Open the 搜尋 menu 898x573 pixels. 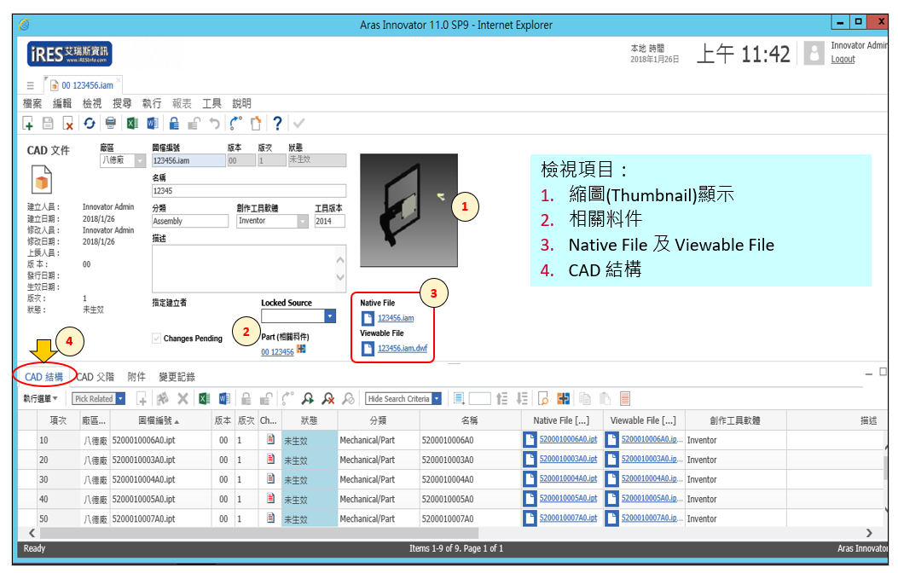122,104
